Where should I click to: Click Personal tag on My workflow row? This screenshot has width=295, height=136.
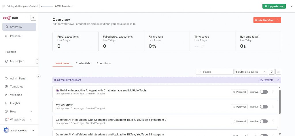tap(239, 106)
